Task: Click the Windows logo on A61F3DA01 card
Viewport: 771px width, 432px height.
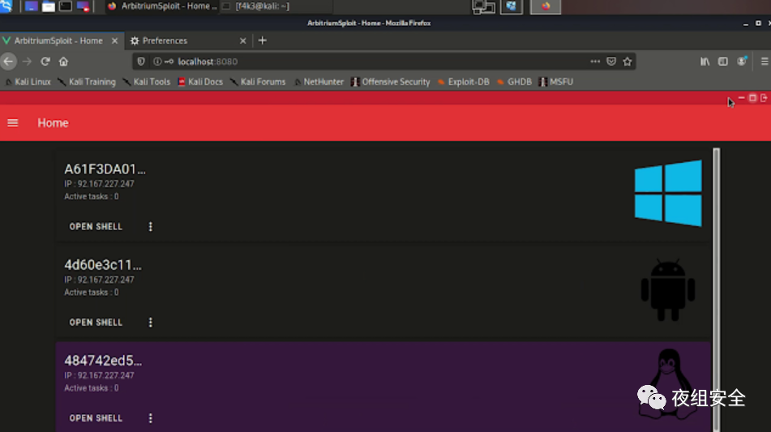Action: point(668,193)
